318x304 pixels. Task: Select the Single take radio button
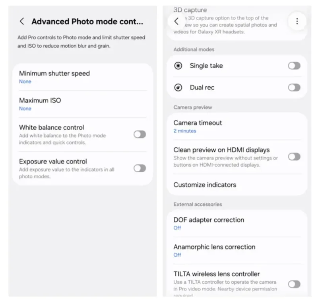pyautogui.click(x=178, y=66)
